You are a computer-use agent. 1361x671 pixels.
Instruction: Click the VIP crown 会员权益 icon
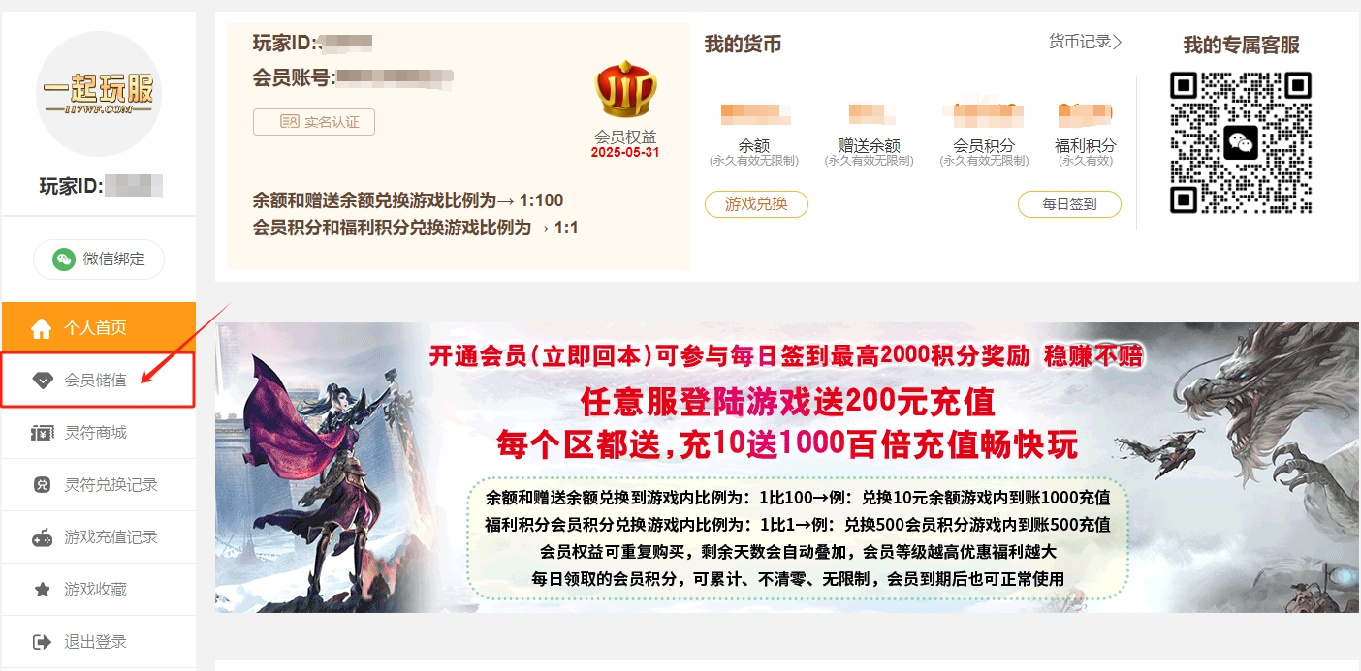625,88
